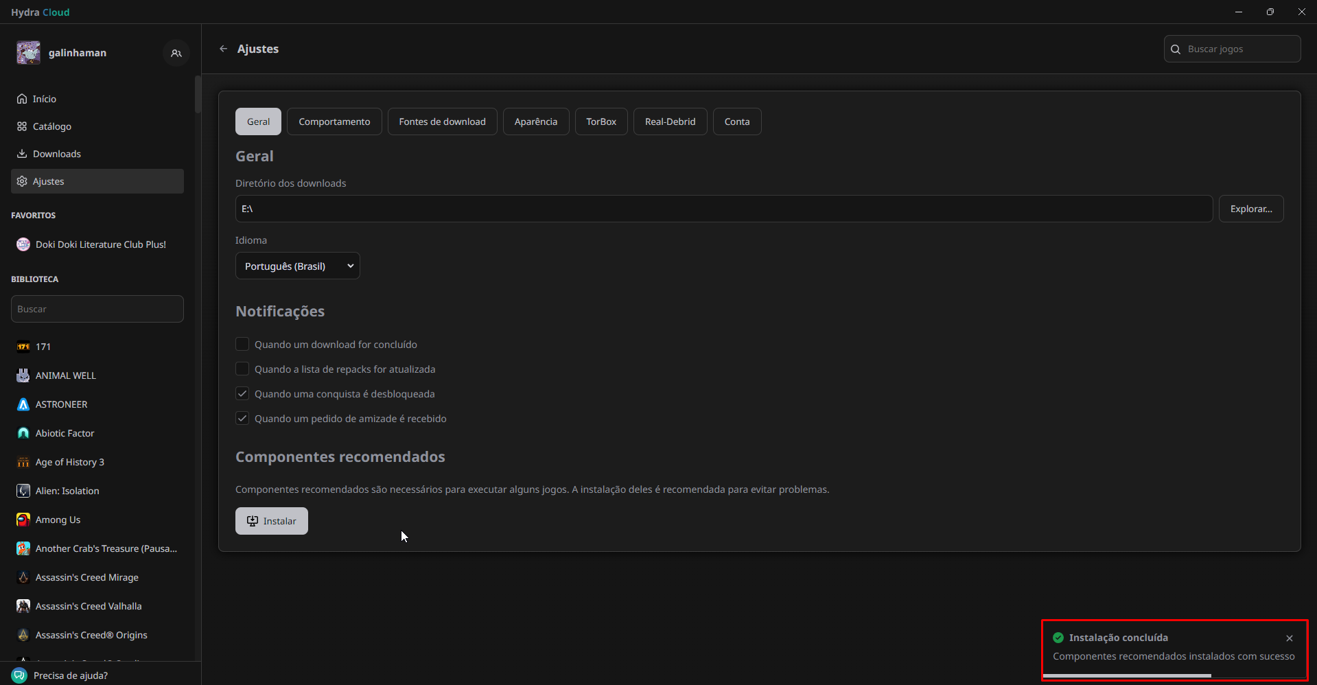Switch to the Comportamento tab
Image resolution: width=1317 pixels, height=685 pixels.
334,121
